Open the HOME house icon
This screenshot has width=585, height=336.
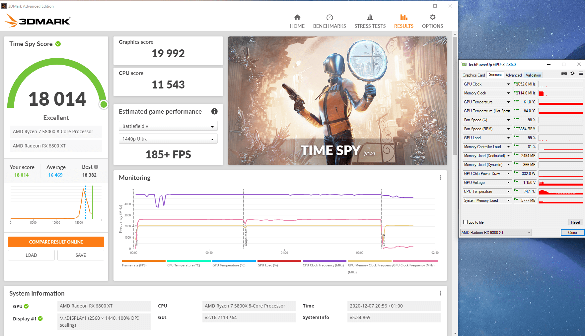point(297,17)
